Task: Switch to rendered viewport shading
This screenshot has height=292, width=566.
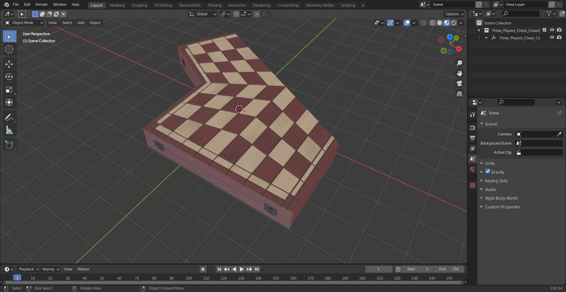Action: tap(454, 23)
